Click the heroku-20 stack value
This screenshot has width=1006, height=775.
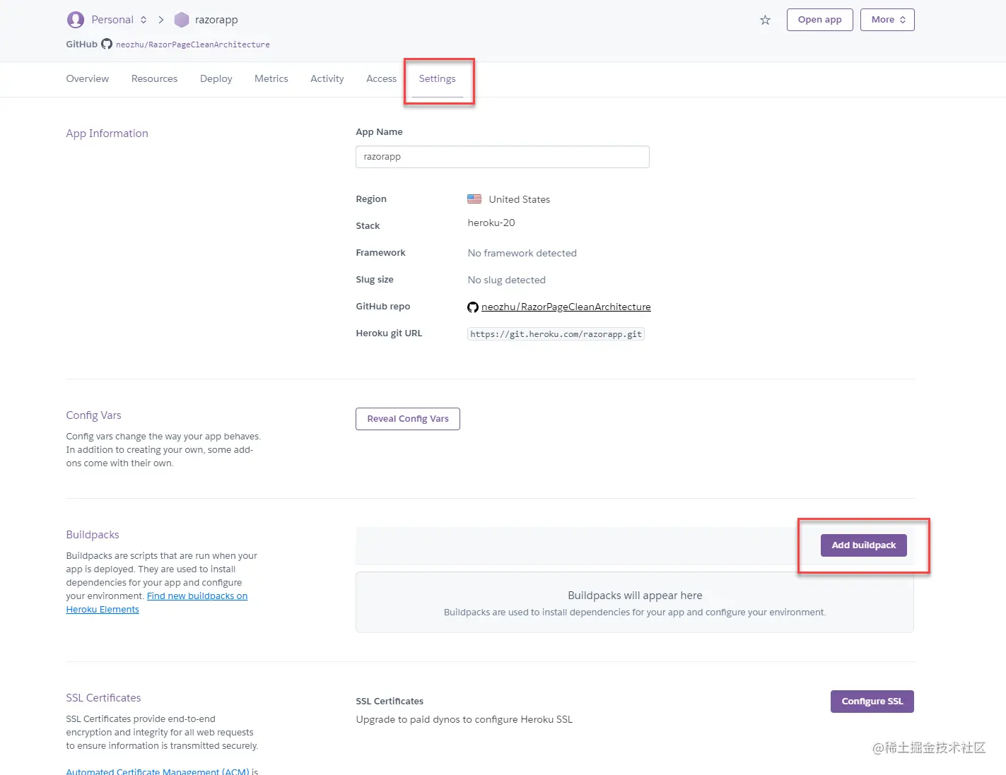[491, 223]
